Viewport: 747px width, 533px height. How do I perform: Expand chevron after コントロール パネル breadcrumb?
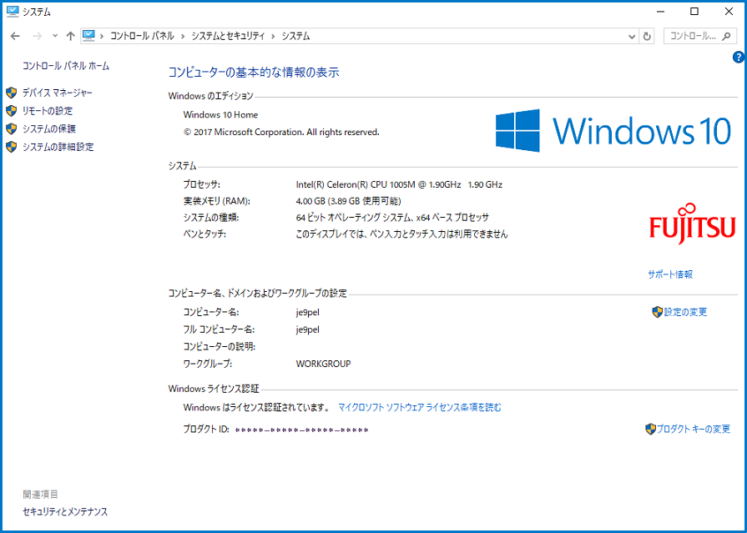pos(183,36)
